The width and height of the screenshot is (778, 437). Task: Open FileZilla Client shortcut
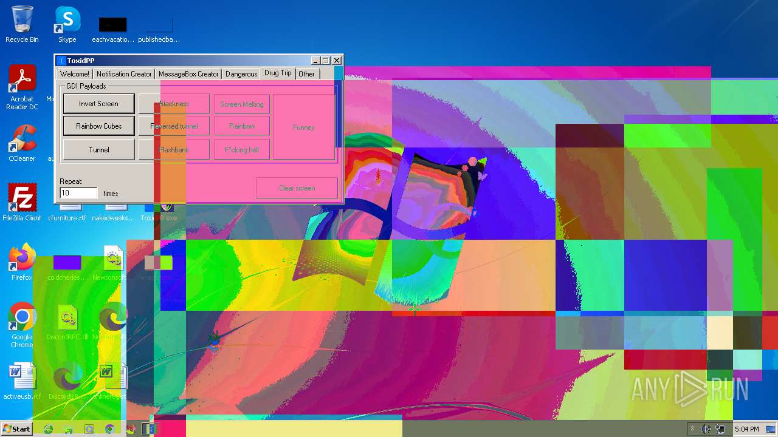tap(22, 202)
